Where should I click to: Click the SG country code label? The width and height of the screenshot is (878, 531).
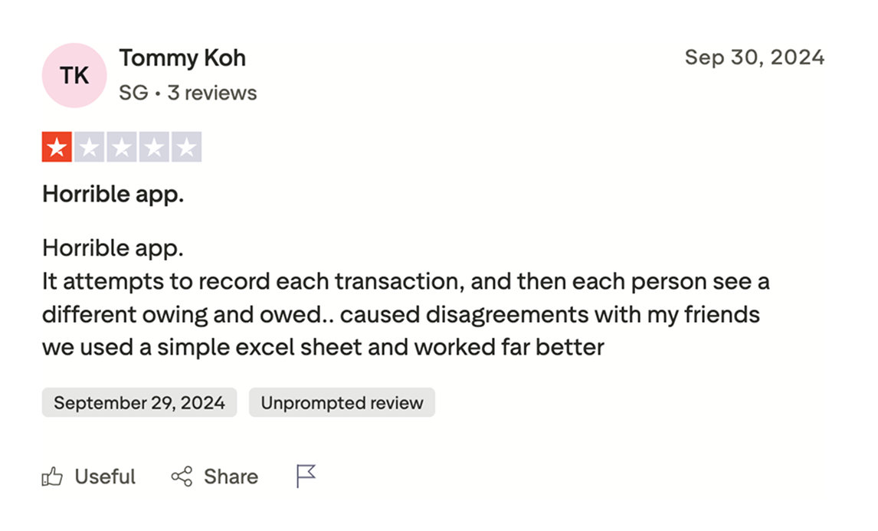(133, 93)
